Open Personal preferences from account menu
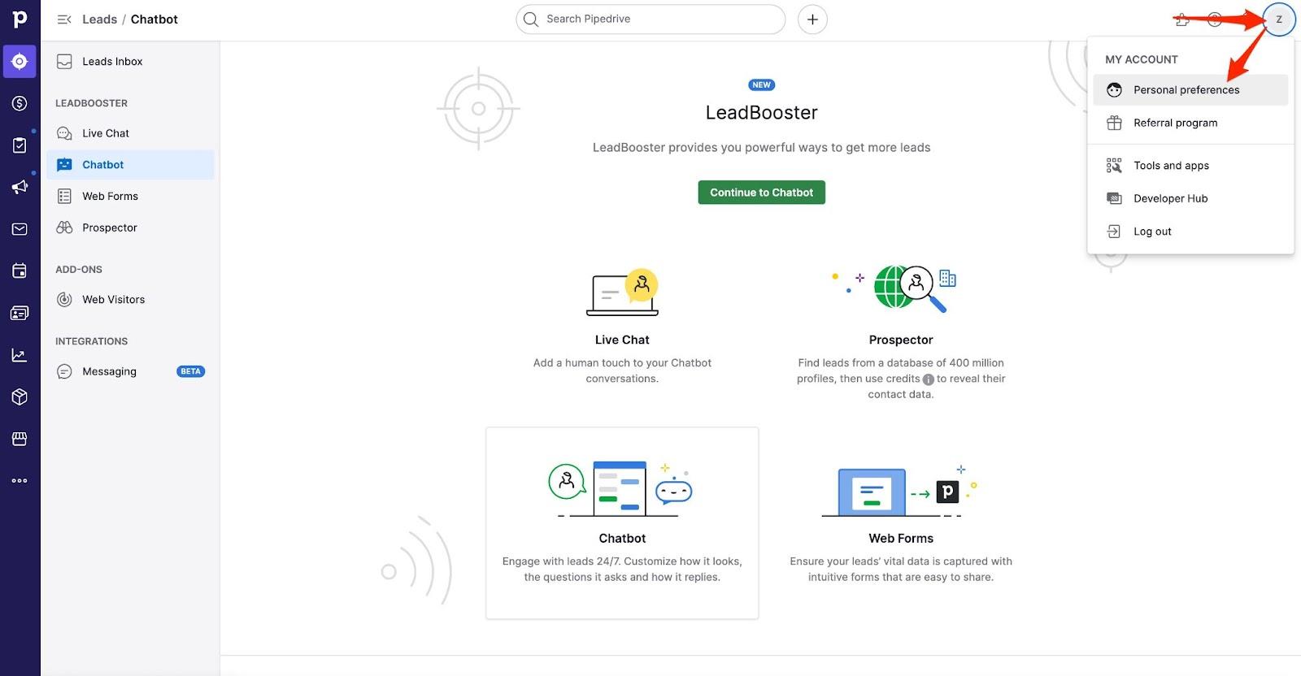 click(1190, 90)
